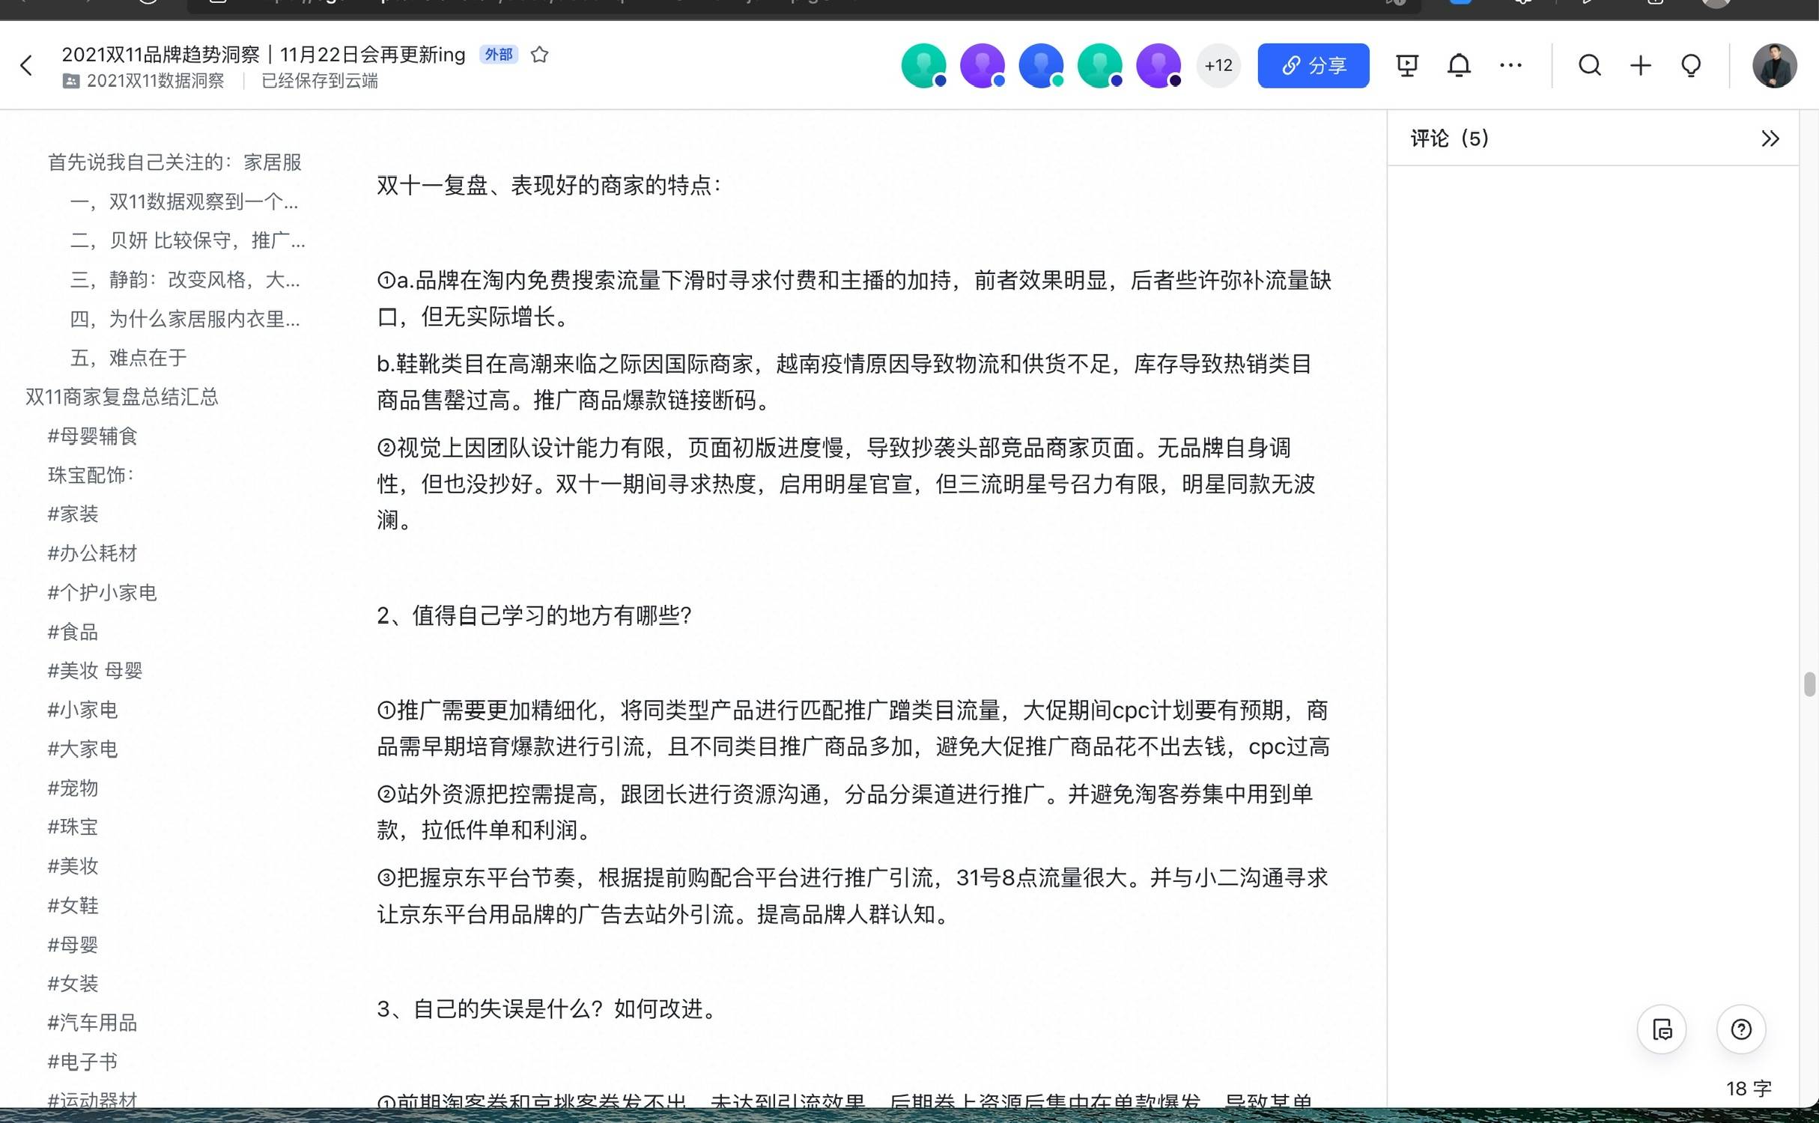Go to #个护小家电 outline item
Viewport: 1819px width, 1123px height.
pyautogui.click(x=103, y=592)
